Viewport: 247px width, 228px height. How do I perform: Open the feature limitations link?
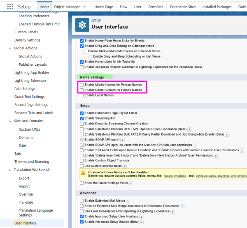click(x=175, y=176)
